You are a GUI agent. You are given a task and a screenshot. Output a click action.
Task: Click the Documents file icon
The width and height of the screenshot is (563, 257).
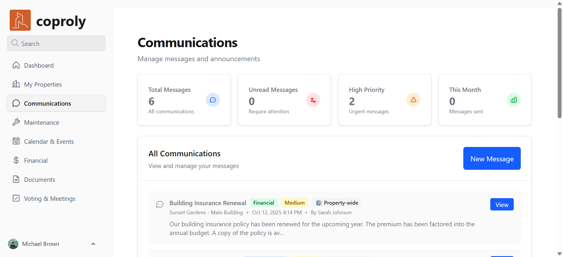[16, 179]
